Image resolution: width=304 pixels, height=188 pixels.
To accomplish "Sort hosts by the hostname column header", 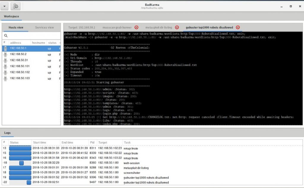I will pyautogui.click(x=38, y=43).
